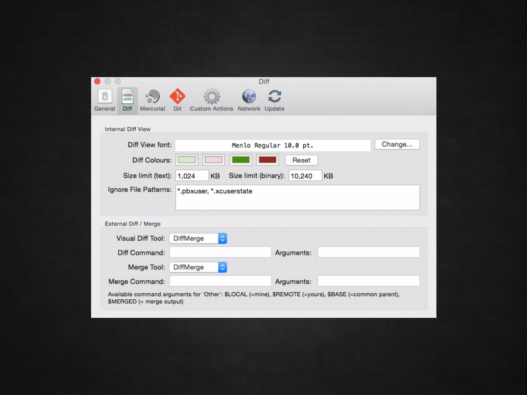The width and height of the screenshot is (527, 395).
Task: Close the Diff preferences window
Action: click(x=97, y=82)
